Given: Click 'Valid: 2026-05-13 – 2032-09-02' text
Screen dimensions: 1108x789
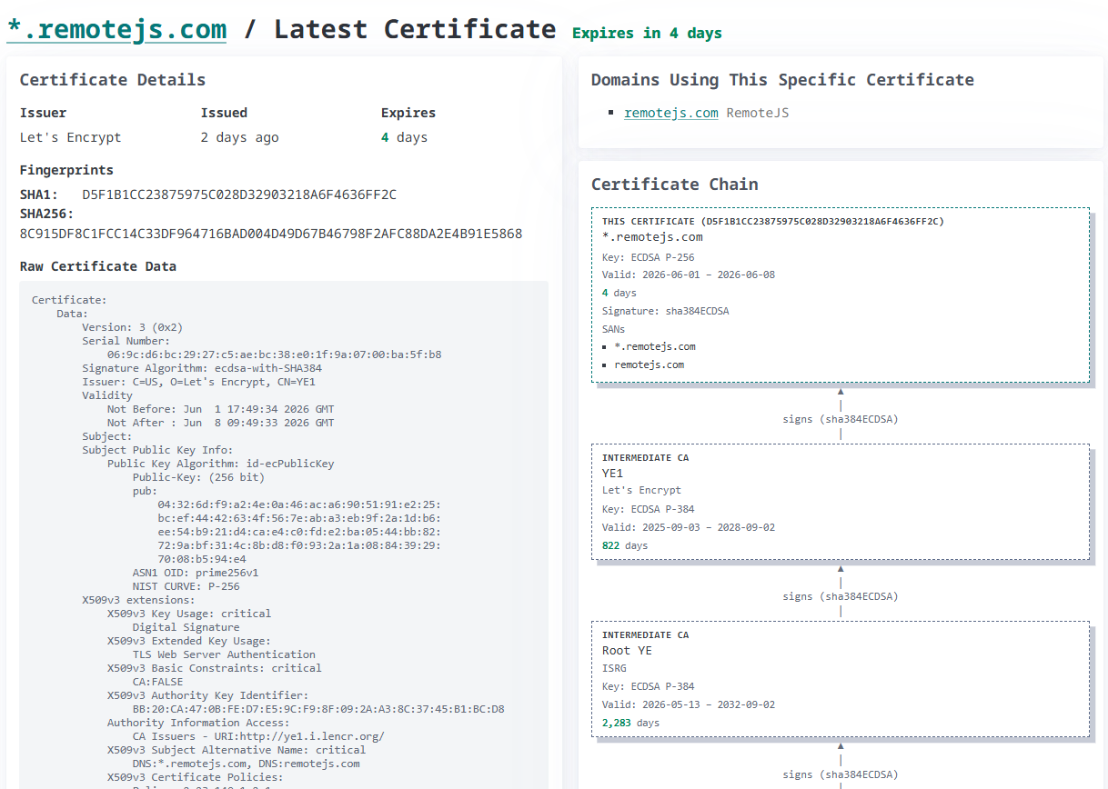Looking at the screenshot, I should click(689, 704).
